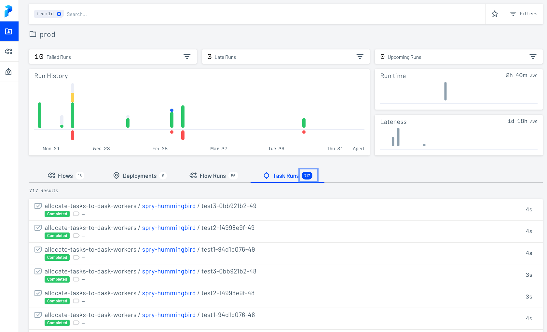The height and width of the screenshot is (332, 547).
Task: Select the flows icon in the left sidebar
Action: (x=9, y=51)
